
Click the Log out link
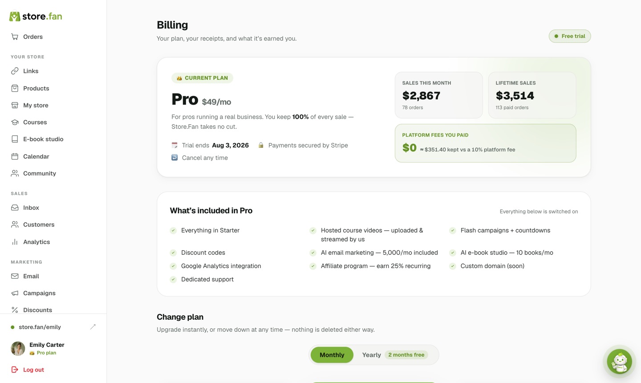33,370
